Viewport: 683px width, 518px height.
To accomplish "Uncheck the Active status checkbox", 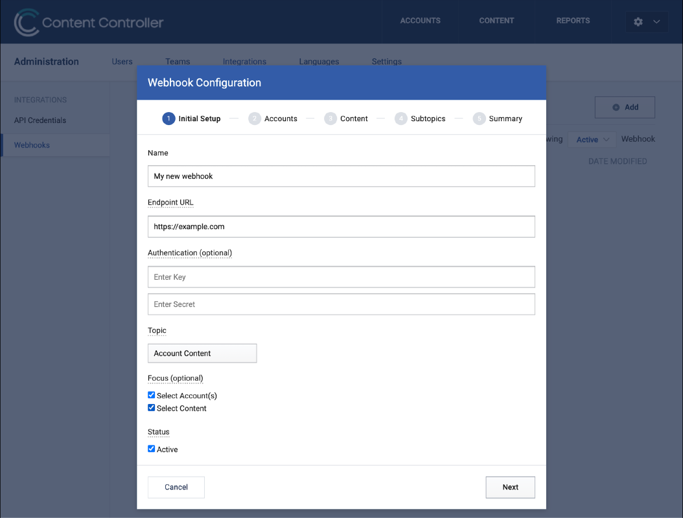I will pyautogui.click(x=151, y=448).
